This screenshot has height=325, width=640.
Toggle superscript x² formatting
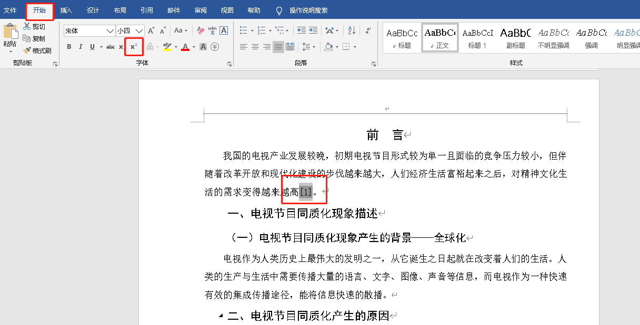click(134, 47)
